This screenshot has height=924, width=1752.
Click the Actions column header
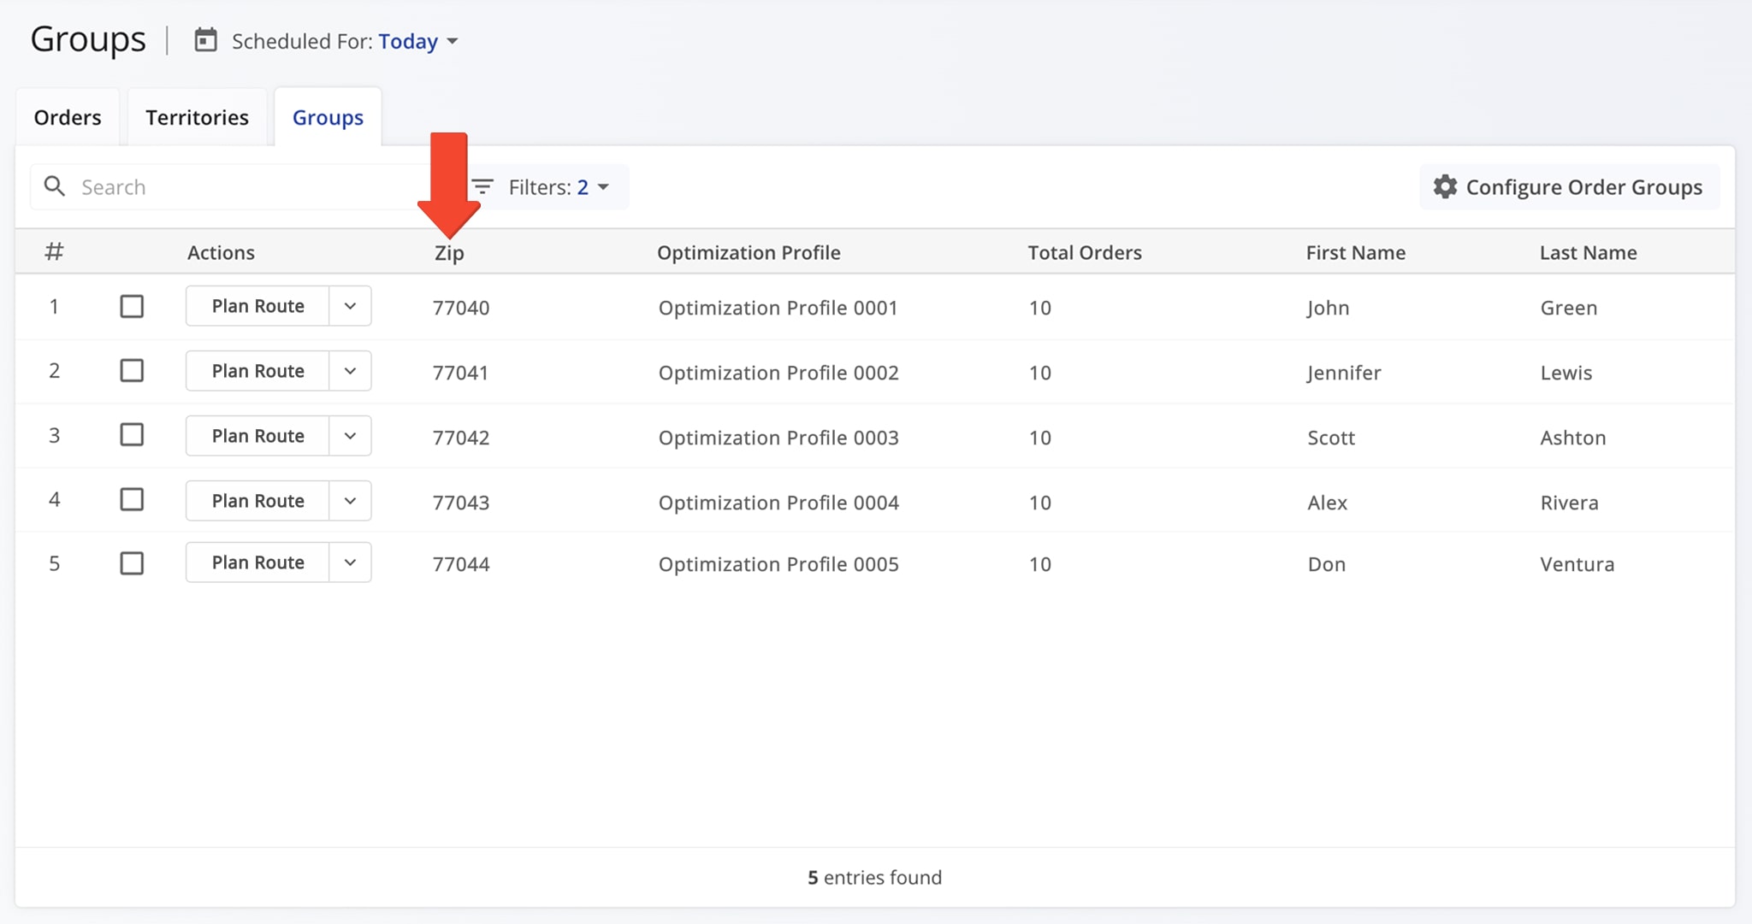tap(221, 252)
